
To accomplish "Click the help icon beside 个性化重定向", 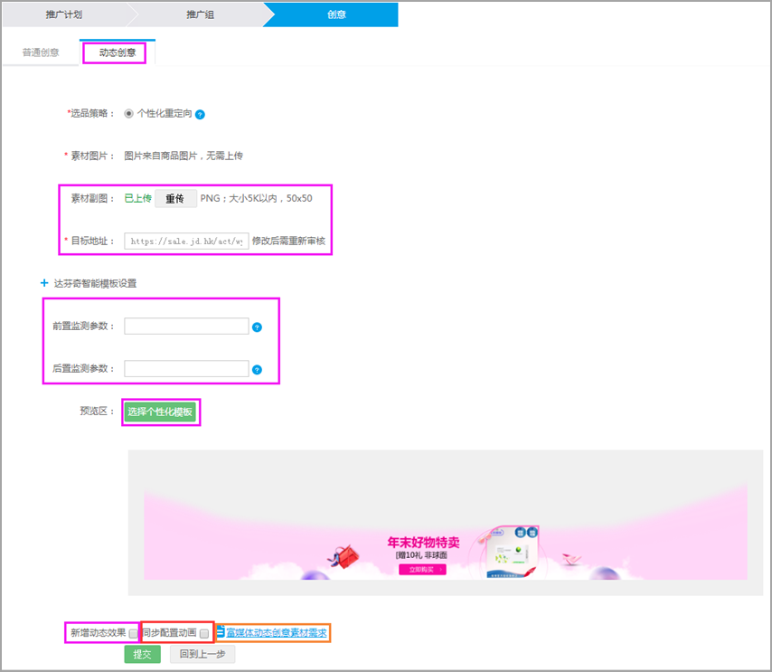I will point(199,114).
